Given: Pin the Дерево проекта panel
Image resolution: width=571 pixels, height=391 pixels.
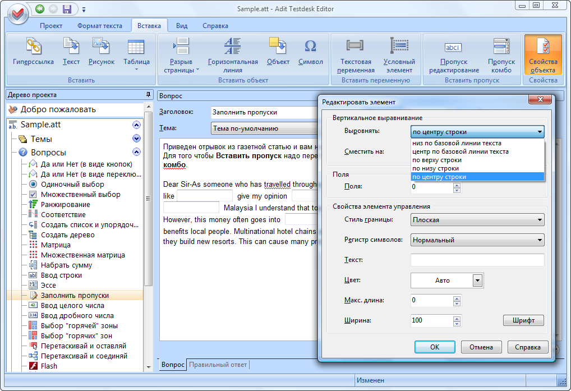Looking at the screenshot, I should [148, 95].
